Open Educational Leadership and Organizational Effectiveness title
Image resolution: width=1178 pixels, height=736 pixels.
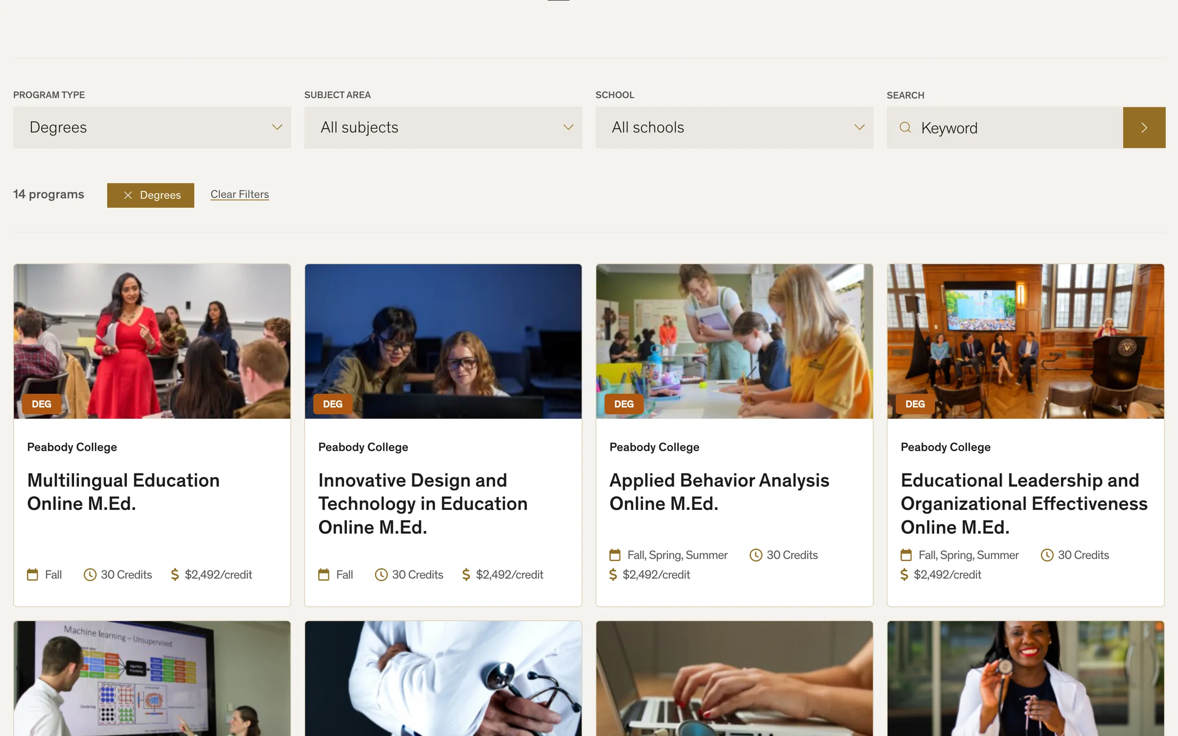[x=1024, y=504]
